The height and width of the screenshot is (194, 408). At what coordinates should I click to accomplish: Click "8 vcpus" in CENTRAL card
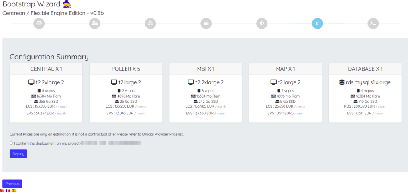tap(48, 91)
